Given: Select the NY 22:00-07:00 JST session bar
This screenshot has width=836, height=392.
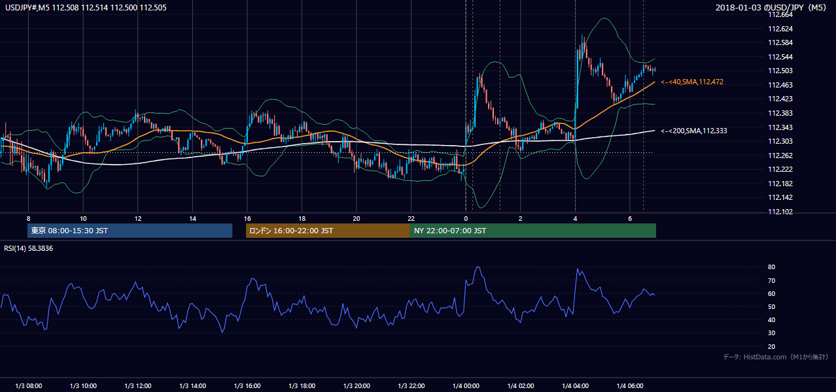Looking at the screenshot, I should point(533,231).
